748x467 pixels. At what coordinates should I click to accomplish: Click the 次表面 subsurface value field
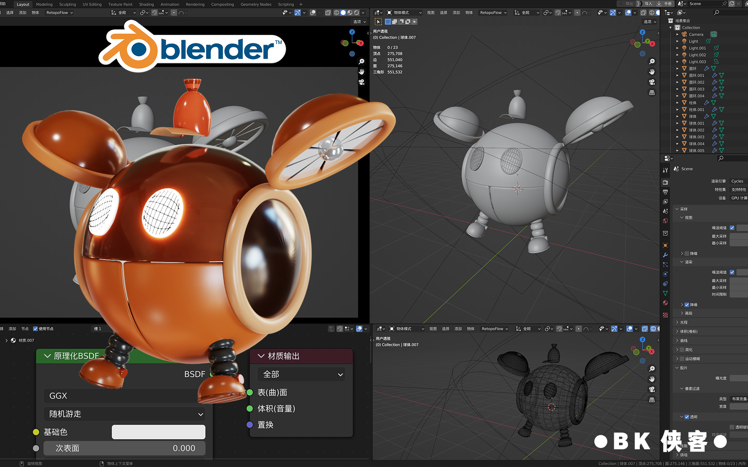point(124,448)
